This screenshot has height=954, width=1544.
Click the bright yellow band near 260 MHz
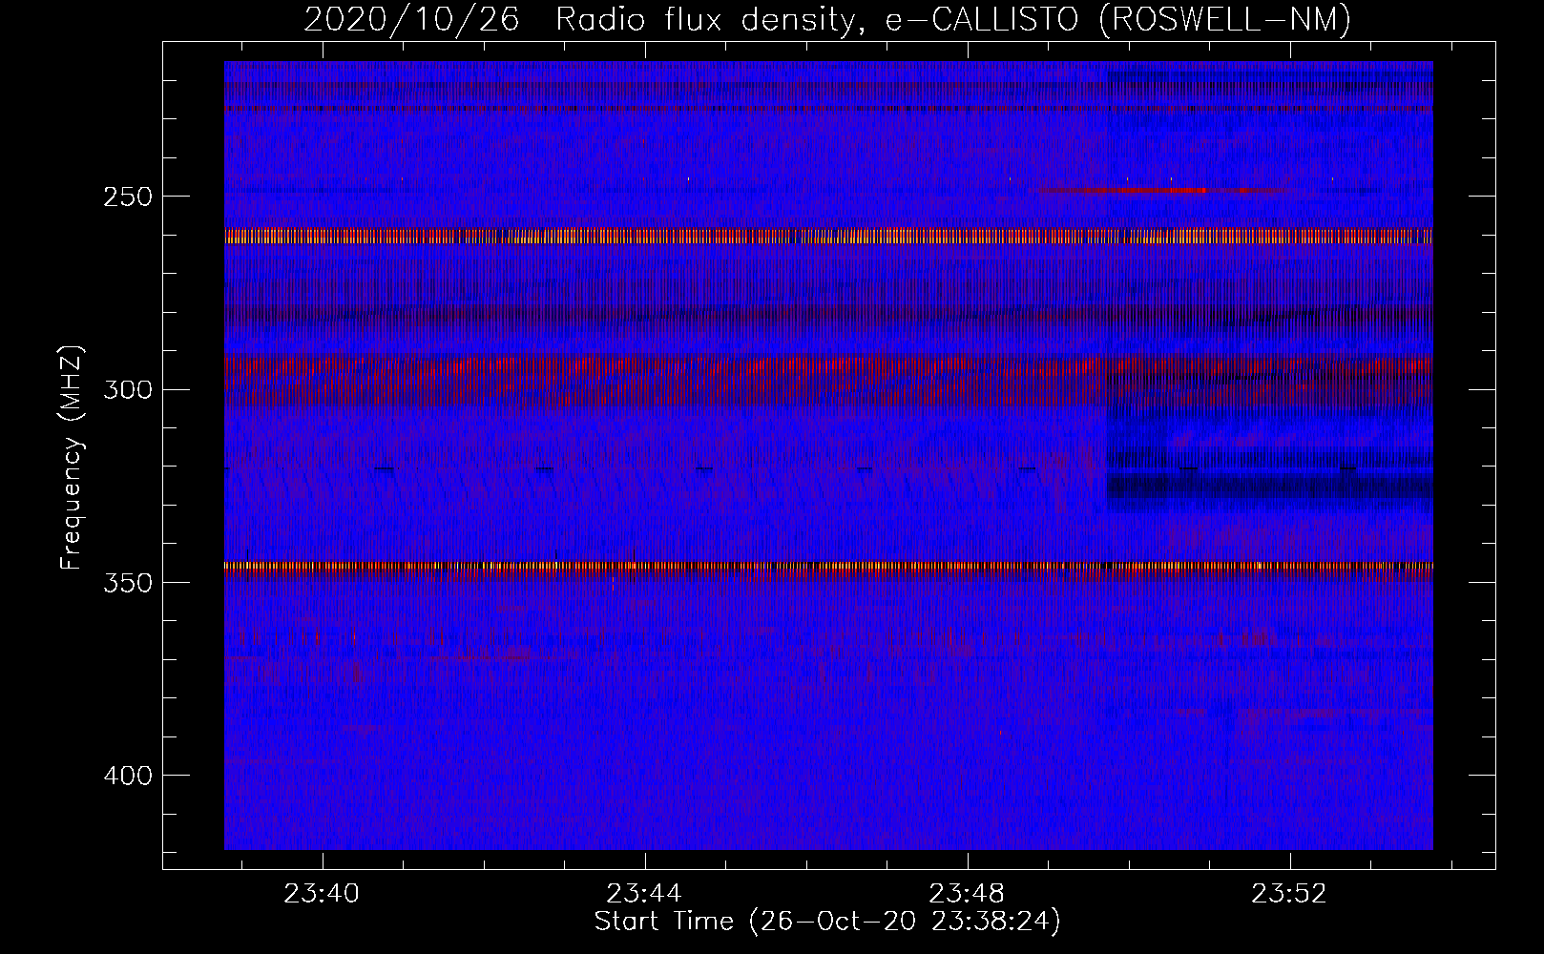point(828,236)
